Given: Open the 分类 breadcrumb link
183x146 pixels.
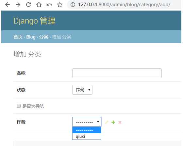Looking at the screenshot, I should coord(44,37).
